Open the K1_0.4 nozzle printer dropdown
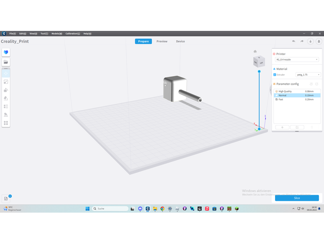The width and height of the screenshot is (324, 243). tap(296, 60)
